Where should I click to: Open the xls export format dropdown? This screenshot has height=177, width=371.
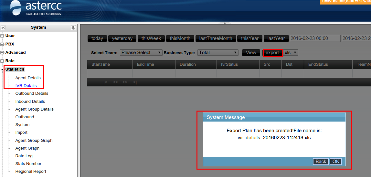point(291,53)
